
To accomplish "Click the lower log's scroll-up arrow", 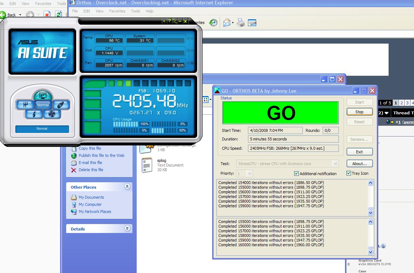I will (370, 222).
